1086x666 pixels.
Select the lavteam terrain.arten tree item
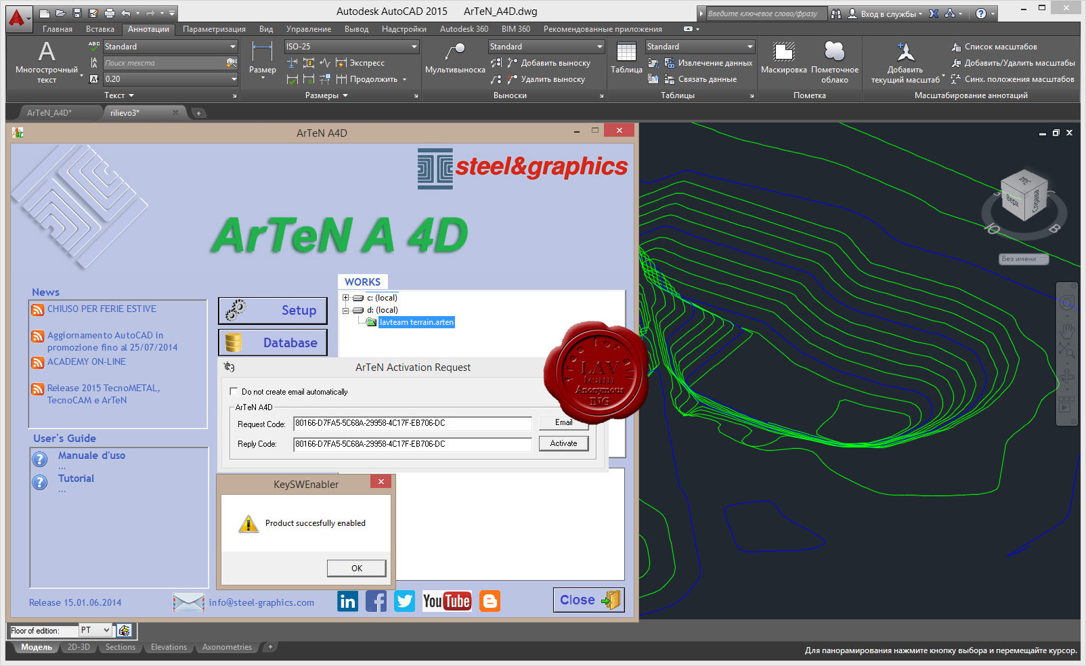click(416, 322)
